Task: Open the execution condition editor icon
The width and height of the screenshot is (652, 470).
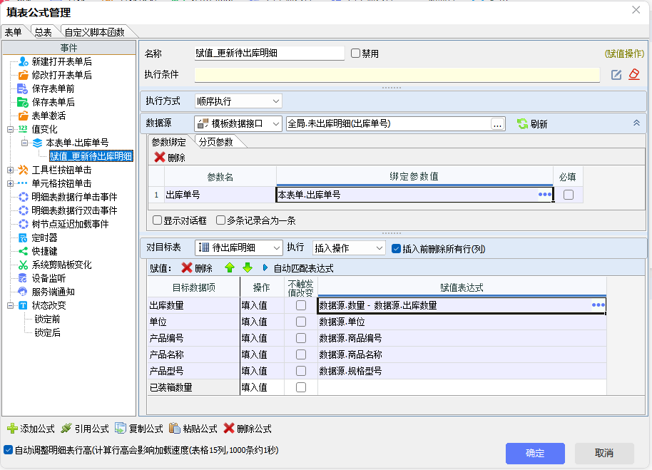Action: (x=616, y=75)
